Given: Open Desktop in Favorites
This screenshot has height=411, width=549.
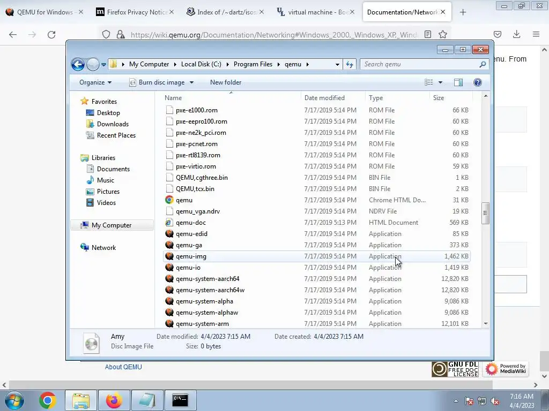Looking at the screenshot, I should 108,113.
